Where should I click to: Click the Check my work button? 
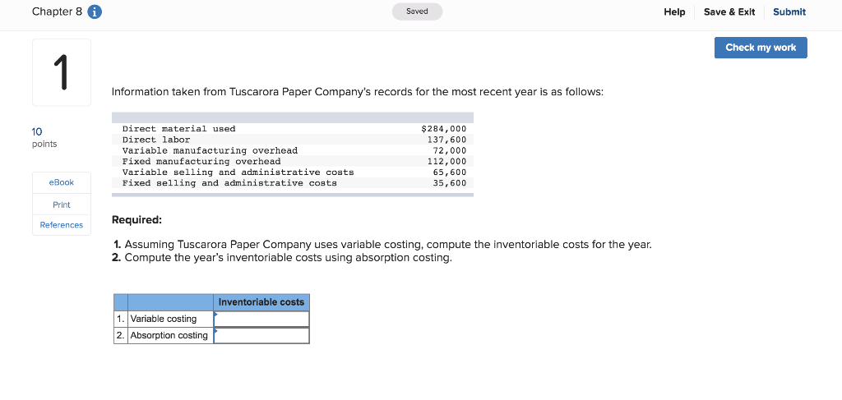coord(761,48)
